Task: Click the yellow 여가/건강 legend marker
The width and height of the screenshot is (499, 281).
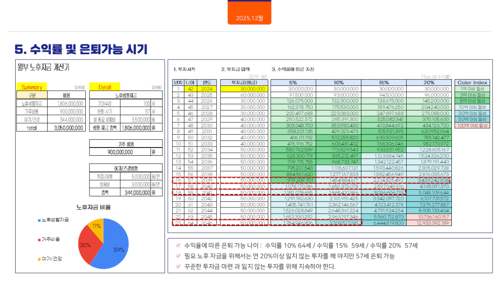Action: click(x=39, y=259)
